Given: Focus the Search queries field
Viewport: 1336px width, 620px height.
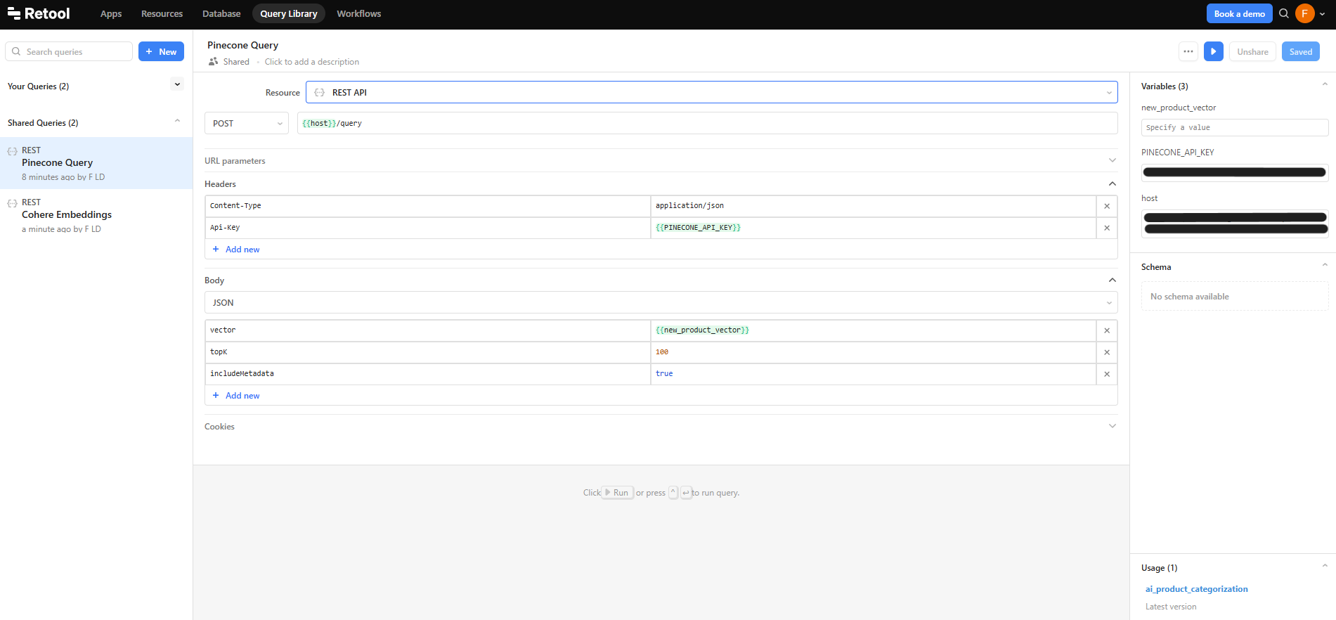Looking at the screenshot, I should (x=69, y=51).
